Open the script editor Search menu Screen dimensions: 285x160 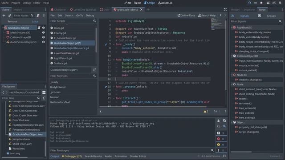pyautogui.click(x=69, y=16)
